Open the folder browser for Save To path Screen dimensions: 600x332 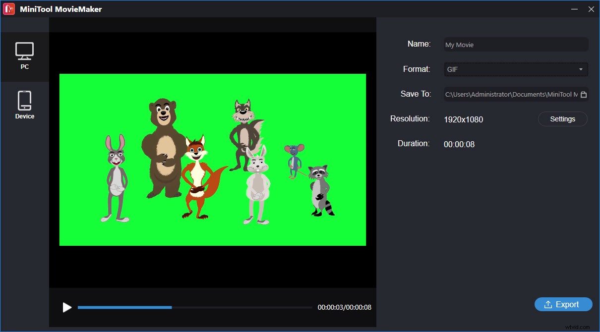tap(583, 94)
